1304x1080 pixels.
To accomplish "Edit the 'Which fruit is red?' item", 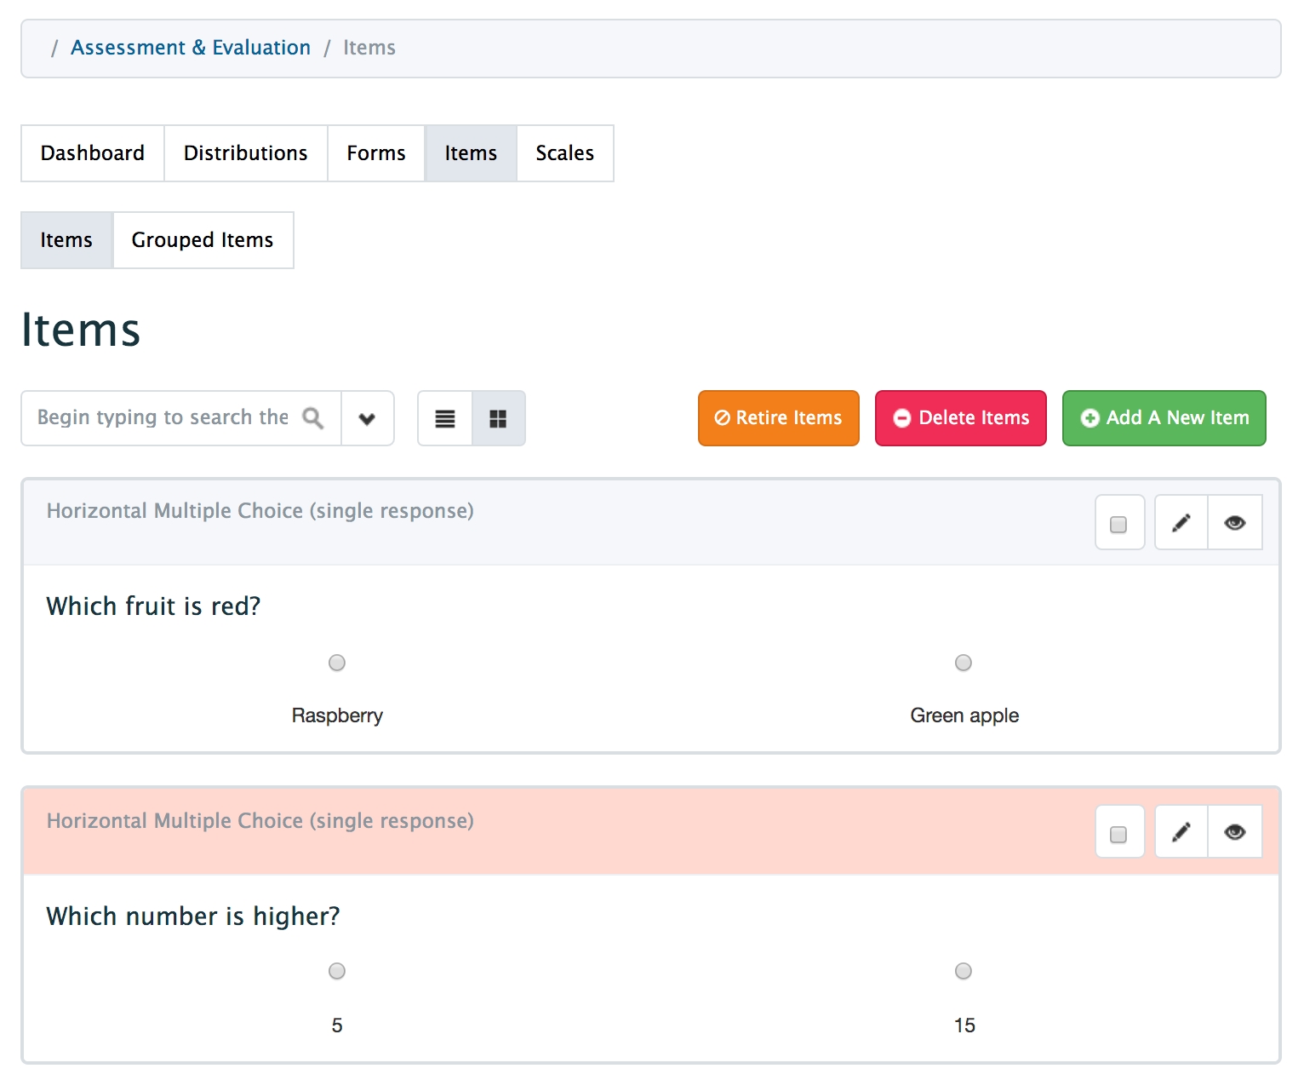I will click(x=1181, y=523).
